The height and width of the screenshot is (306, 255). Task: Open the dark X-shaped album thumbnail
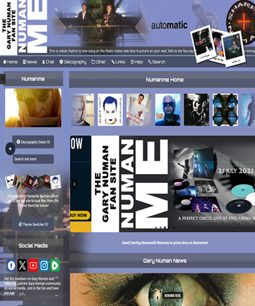[225, 110]
